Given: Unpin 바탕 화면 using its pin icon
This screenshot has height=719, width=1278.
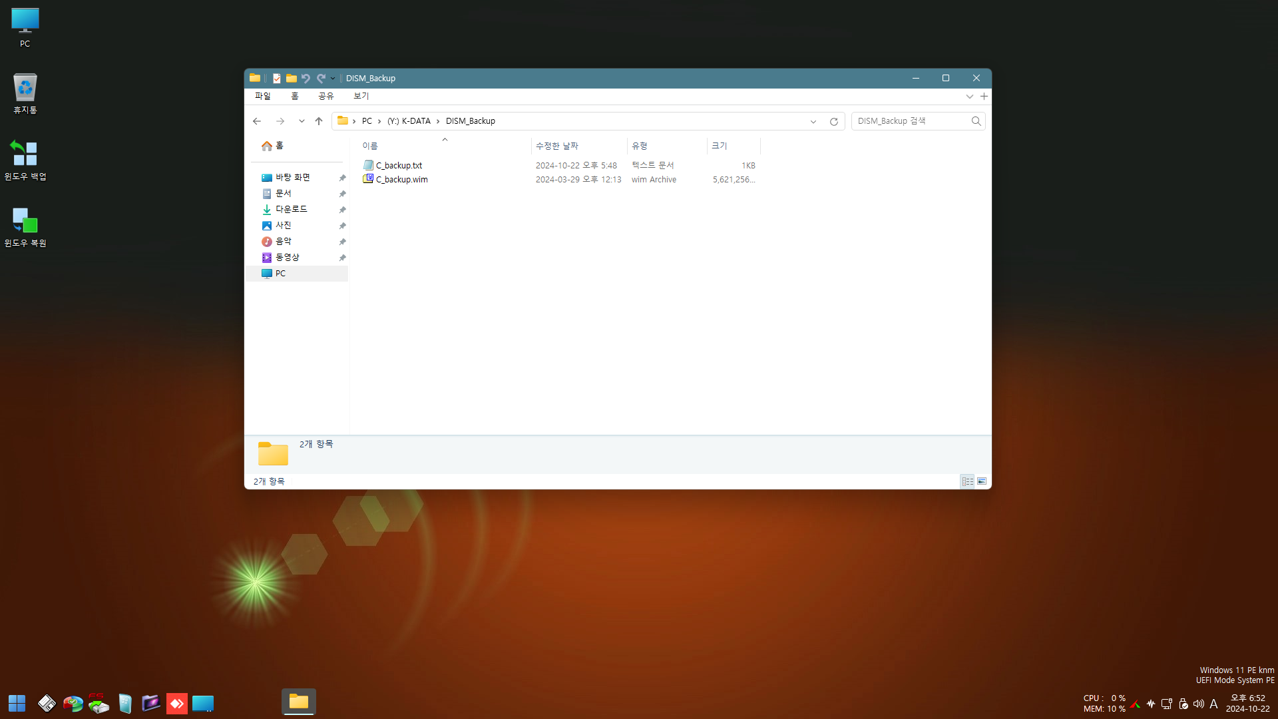Looking at the screenshot, I should point(342,178).
